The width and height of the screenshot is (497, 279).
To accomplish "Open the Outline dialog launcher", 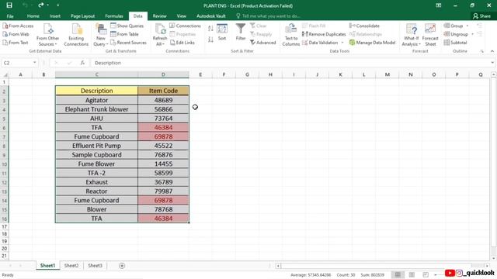I will [482, 51].
